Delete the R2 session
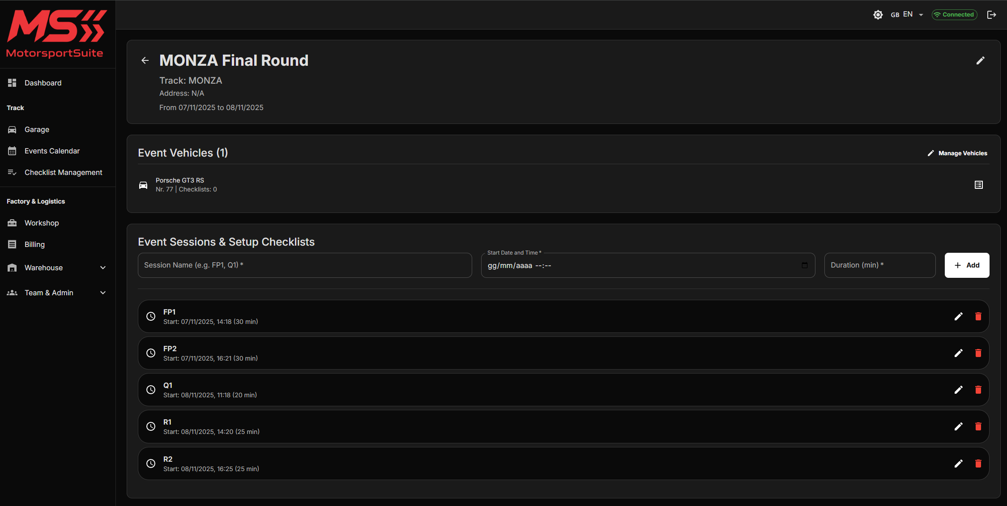Image resolution: width=1007 pixels, height=506 pixels. tap(978, 463)
